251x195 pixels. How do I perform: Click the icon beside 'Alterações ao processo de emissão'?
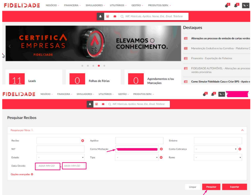(186, 38)
